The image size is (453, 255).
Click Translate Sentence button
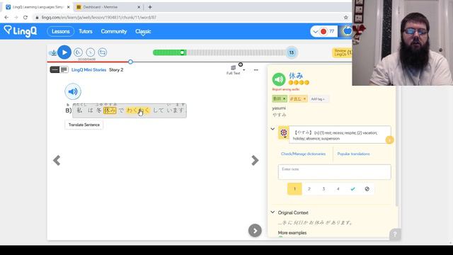pyautogui.click(x=84, y=125)
